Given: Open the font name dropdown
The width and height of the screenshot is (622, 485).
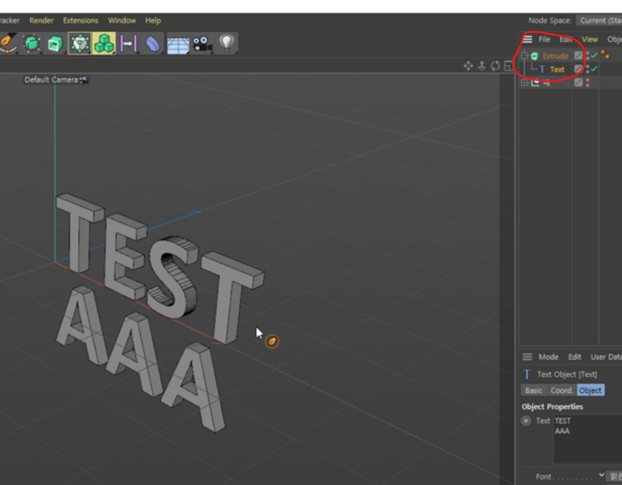Looking at the screenshot, I should click(x=614, y=476).
